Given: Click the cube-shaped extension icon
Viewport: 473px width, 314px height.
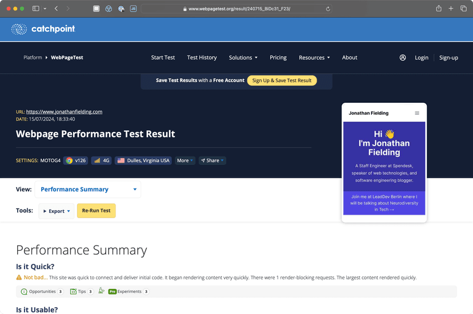Looking at the screenshot, I should [x=109, y=9].
